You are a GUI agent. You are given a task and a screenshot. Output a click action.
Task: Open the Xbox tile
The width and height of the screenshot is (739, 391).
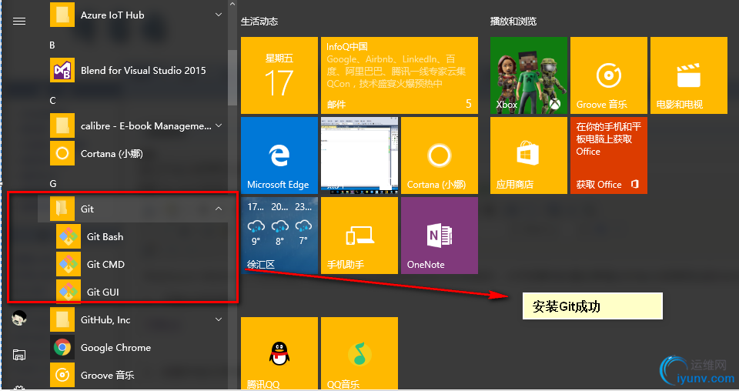[528, 75]
